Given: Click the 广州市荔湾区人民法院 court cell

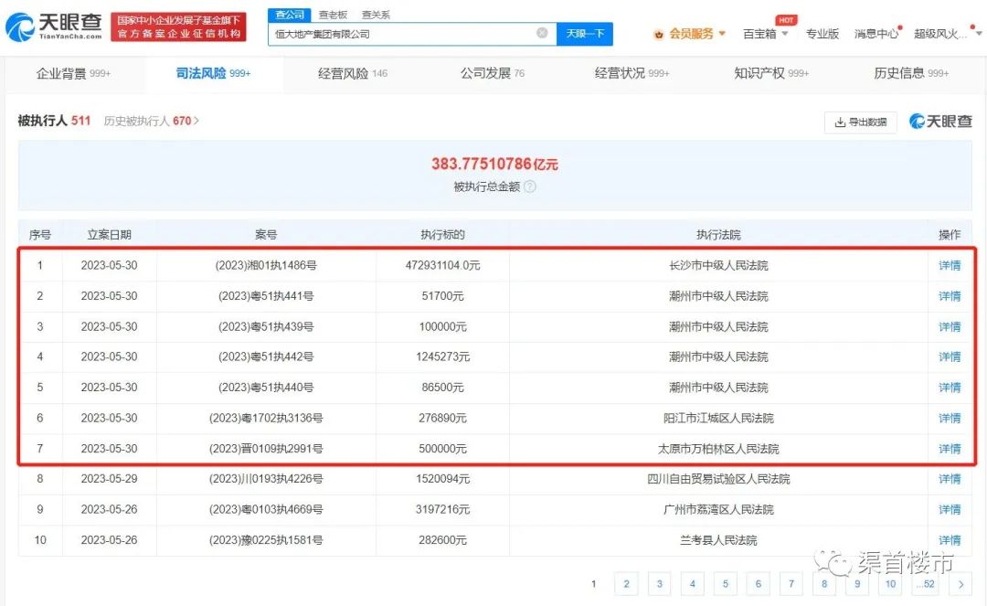Looking at the screenshot, I should click(x=718, y=510).
